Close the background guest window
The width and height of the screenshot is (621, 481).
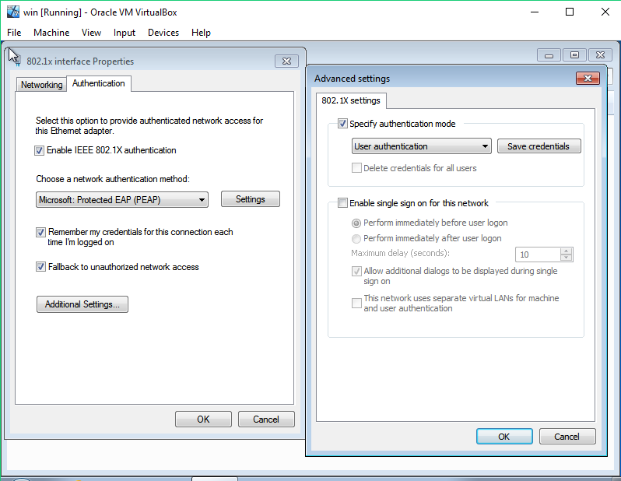click(x=601, y=55)
